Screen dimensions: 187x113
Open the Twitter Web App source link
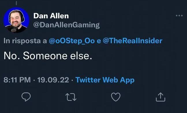(105, 80)
